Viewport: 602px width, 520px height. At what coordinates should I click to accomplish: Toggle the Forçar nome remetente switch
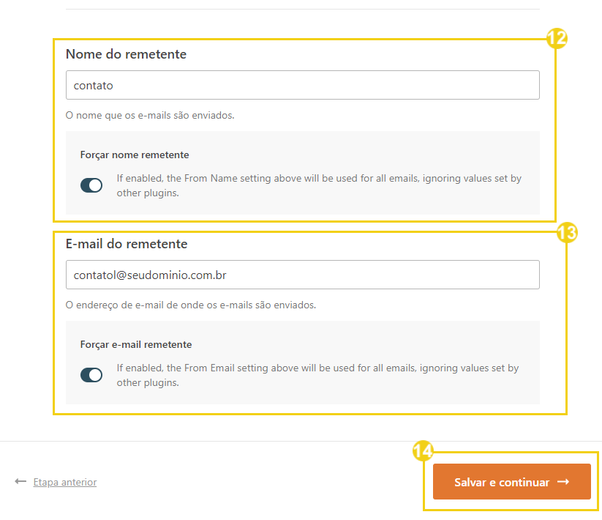(x=91, y=185)
